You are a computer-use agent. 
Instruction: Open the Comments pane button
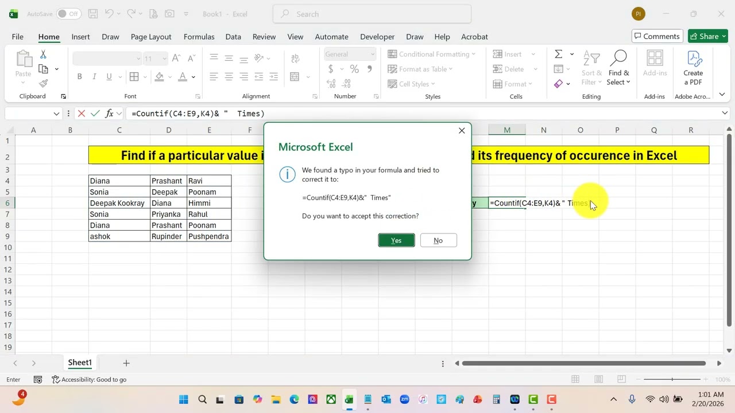click(x=657, y=36)
